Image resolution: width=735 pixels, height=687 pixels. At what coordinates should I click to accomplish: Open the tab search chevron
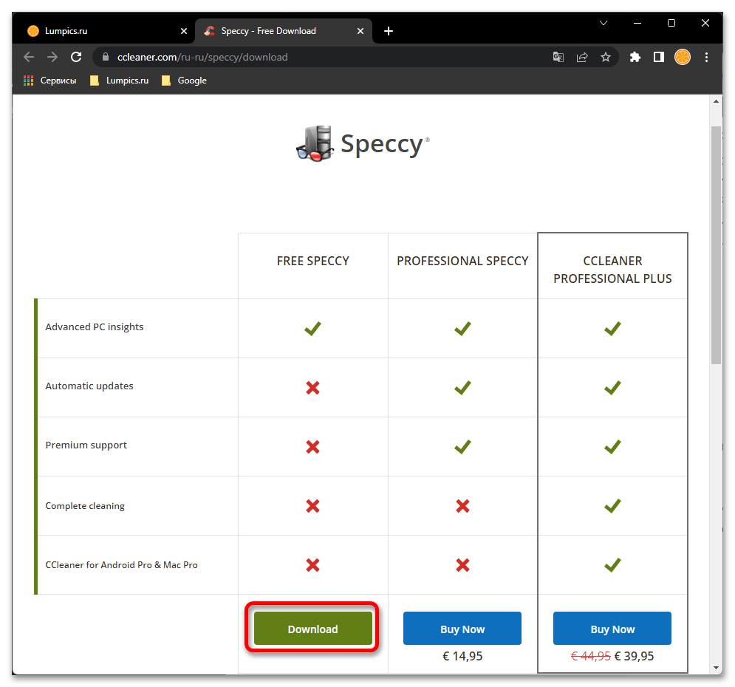point(604,23)
